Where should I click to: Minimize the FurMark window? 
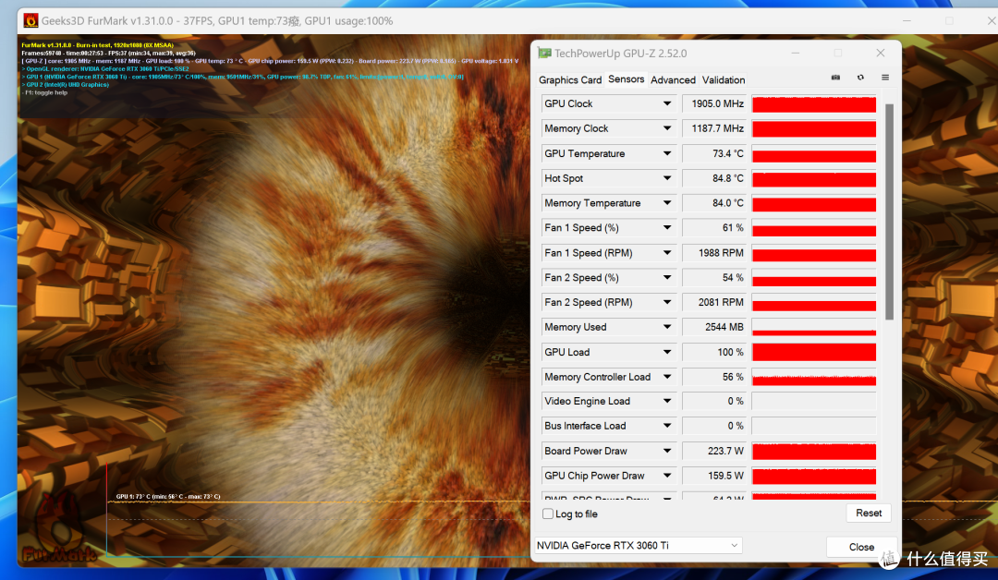pos(907,21)
